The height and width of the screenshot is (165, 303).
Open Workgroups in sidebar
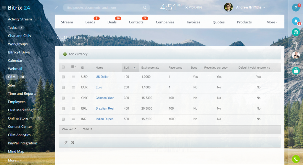[18, 44]
